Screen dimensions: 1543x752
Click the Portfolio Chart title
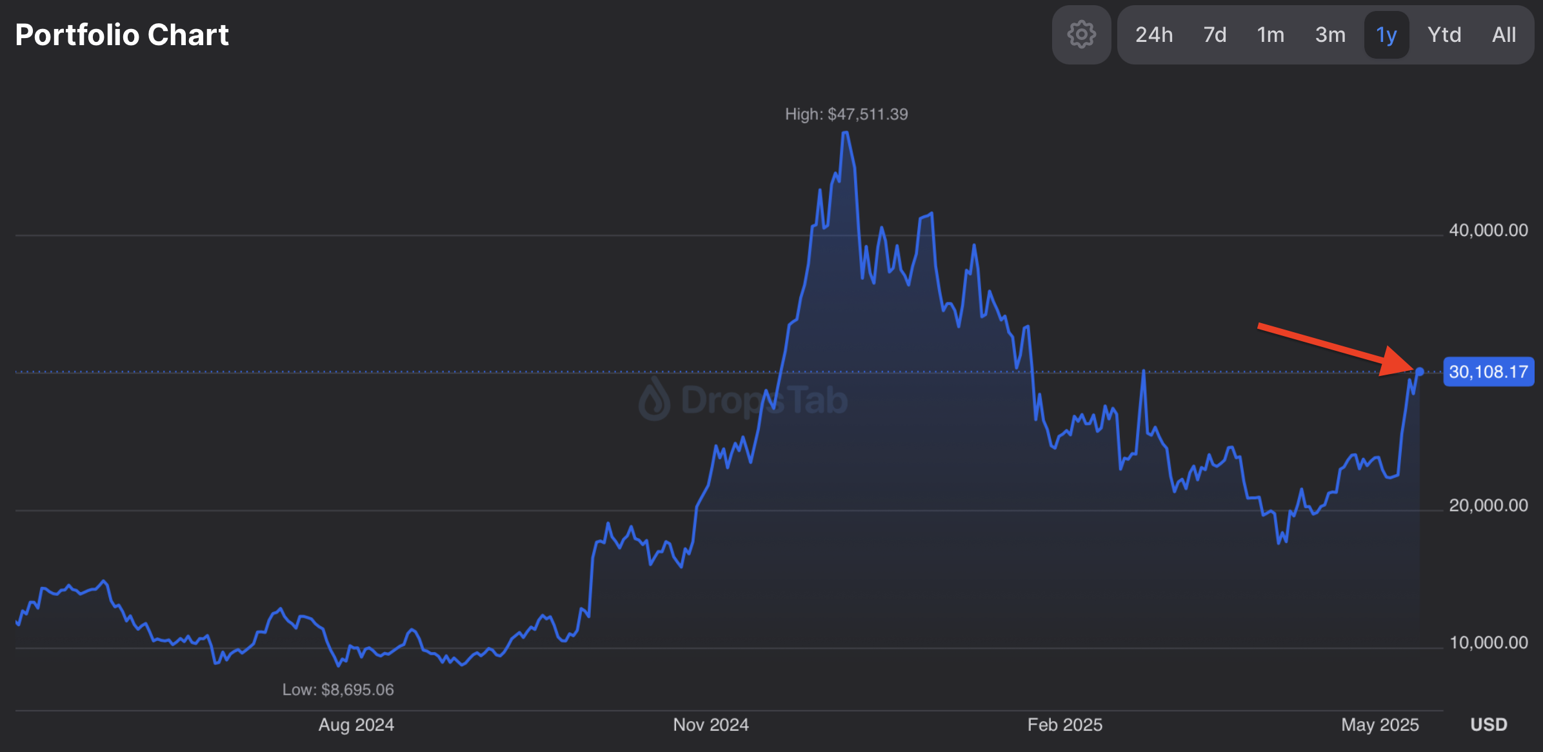coord(122,35)
